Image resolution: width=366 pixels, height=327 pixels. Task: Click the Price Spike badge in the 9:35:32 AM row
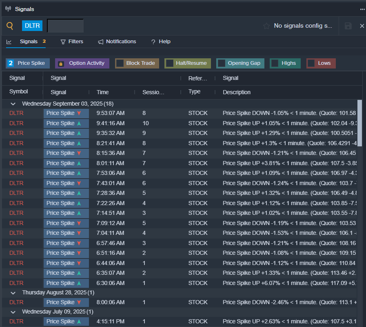pos(66,133)
